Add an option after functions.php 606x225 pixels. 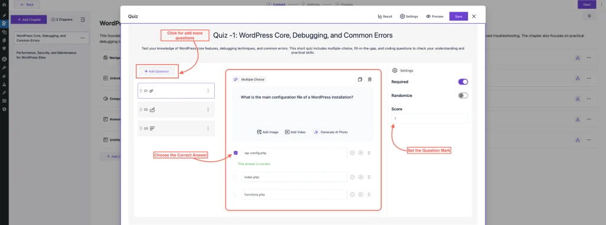click(360, 194)
